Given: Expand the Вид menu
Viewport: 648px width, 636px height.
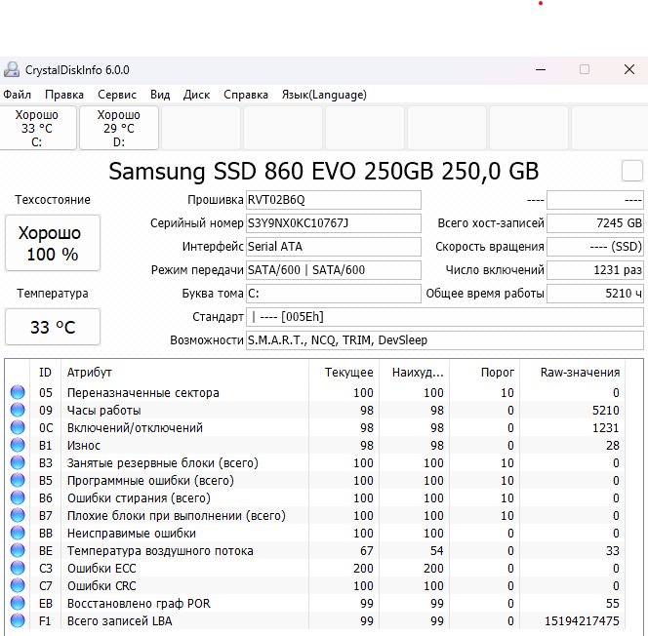Looking at the screenshot, I should (x=160, y=95).
